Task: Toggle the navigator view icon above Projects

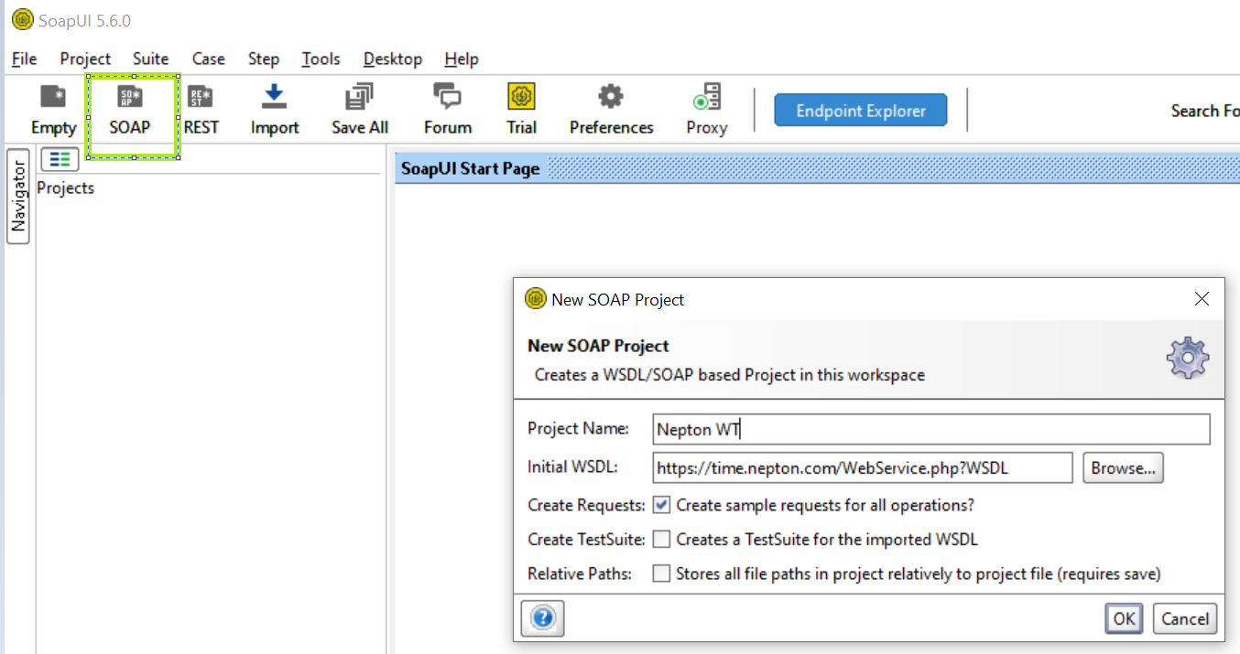Action: 60,159
